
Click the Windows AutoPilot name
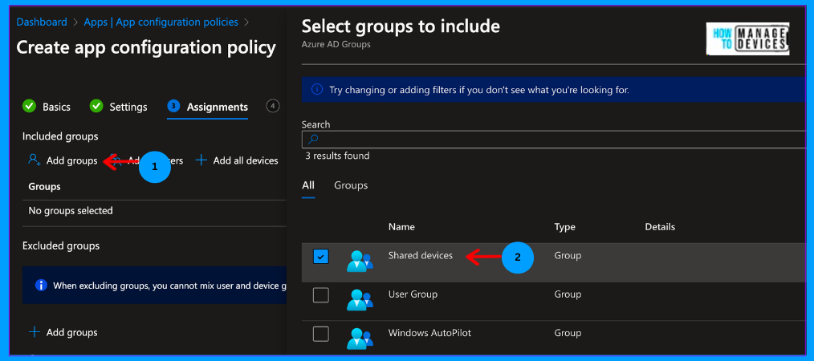coord(429,332)
